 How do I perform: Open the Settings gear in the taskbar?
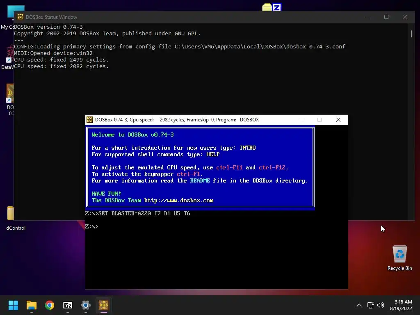86,305
